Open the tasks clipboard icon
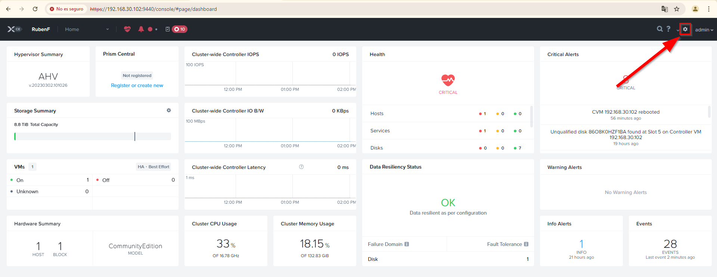 pyautogui.click(x=168, y=29)
